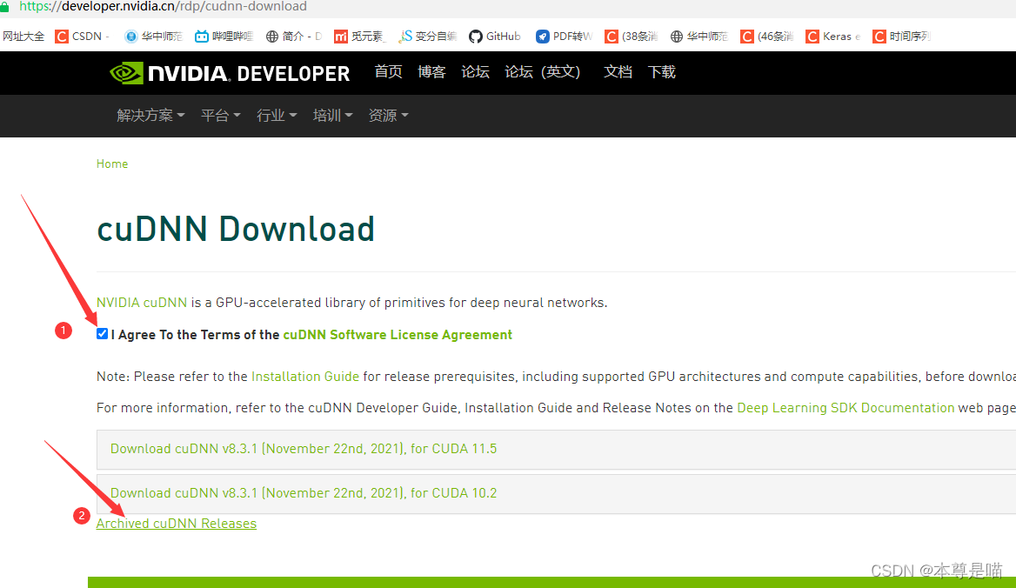The width and height of the screenshot is (1016, 588).
Task: Expand the 平台 dropdown menu
Action: tap(220, 116)
